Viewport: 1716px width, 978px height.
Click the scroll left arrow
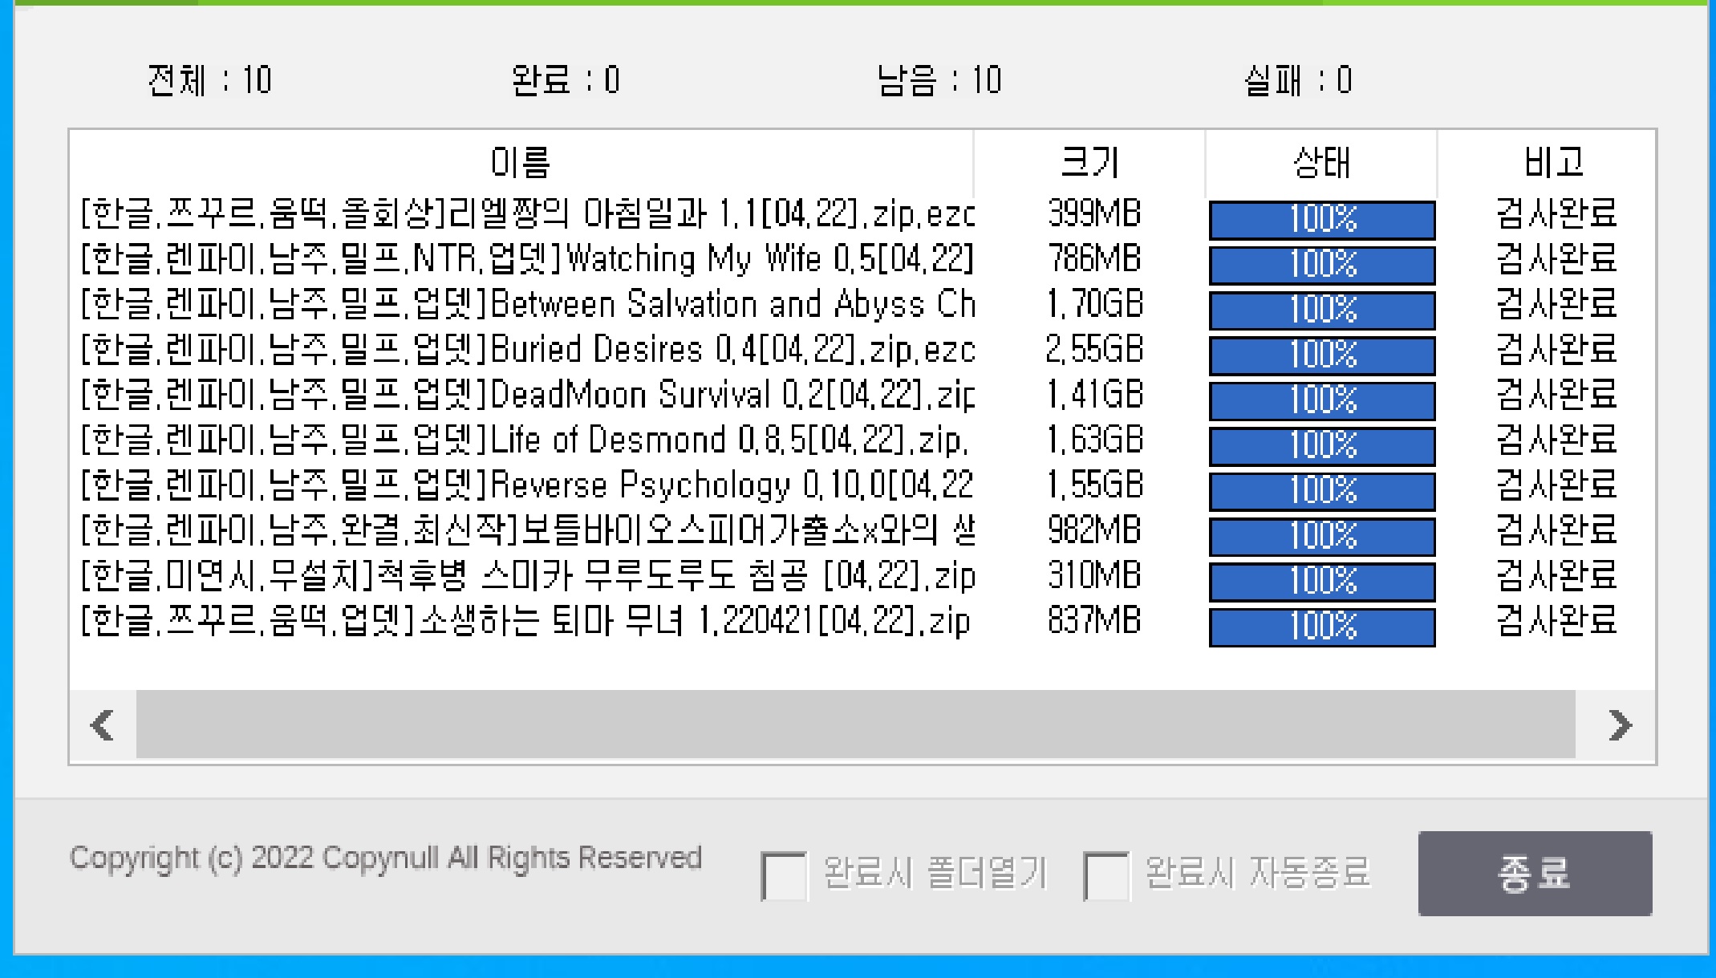coord(103,725)
